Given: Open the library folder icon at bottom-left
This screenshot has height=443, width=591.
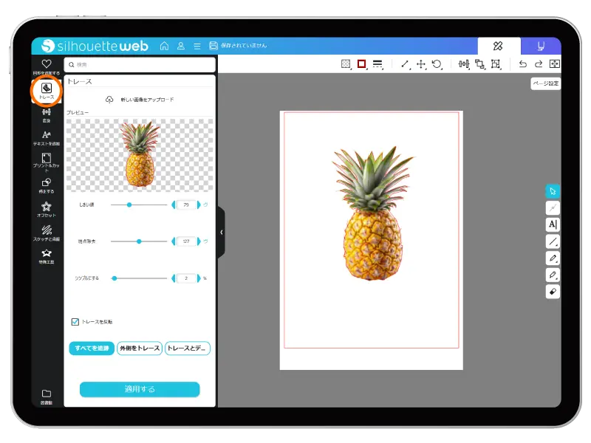Looking at the screenshot, I should 47,396.
